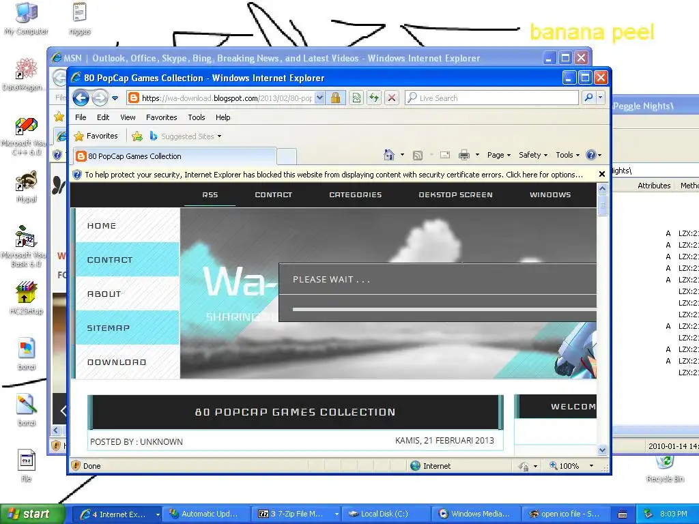Select the 80 PopCap Games Collection tab
The image size is (699, 524).
click(174, 156)
